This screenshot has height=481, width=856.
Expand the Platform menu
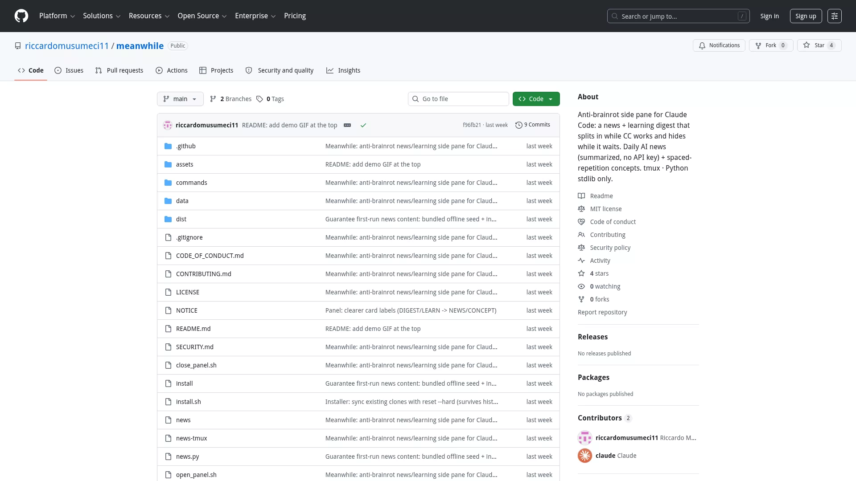click(57, 16)
